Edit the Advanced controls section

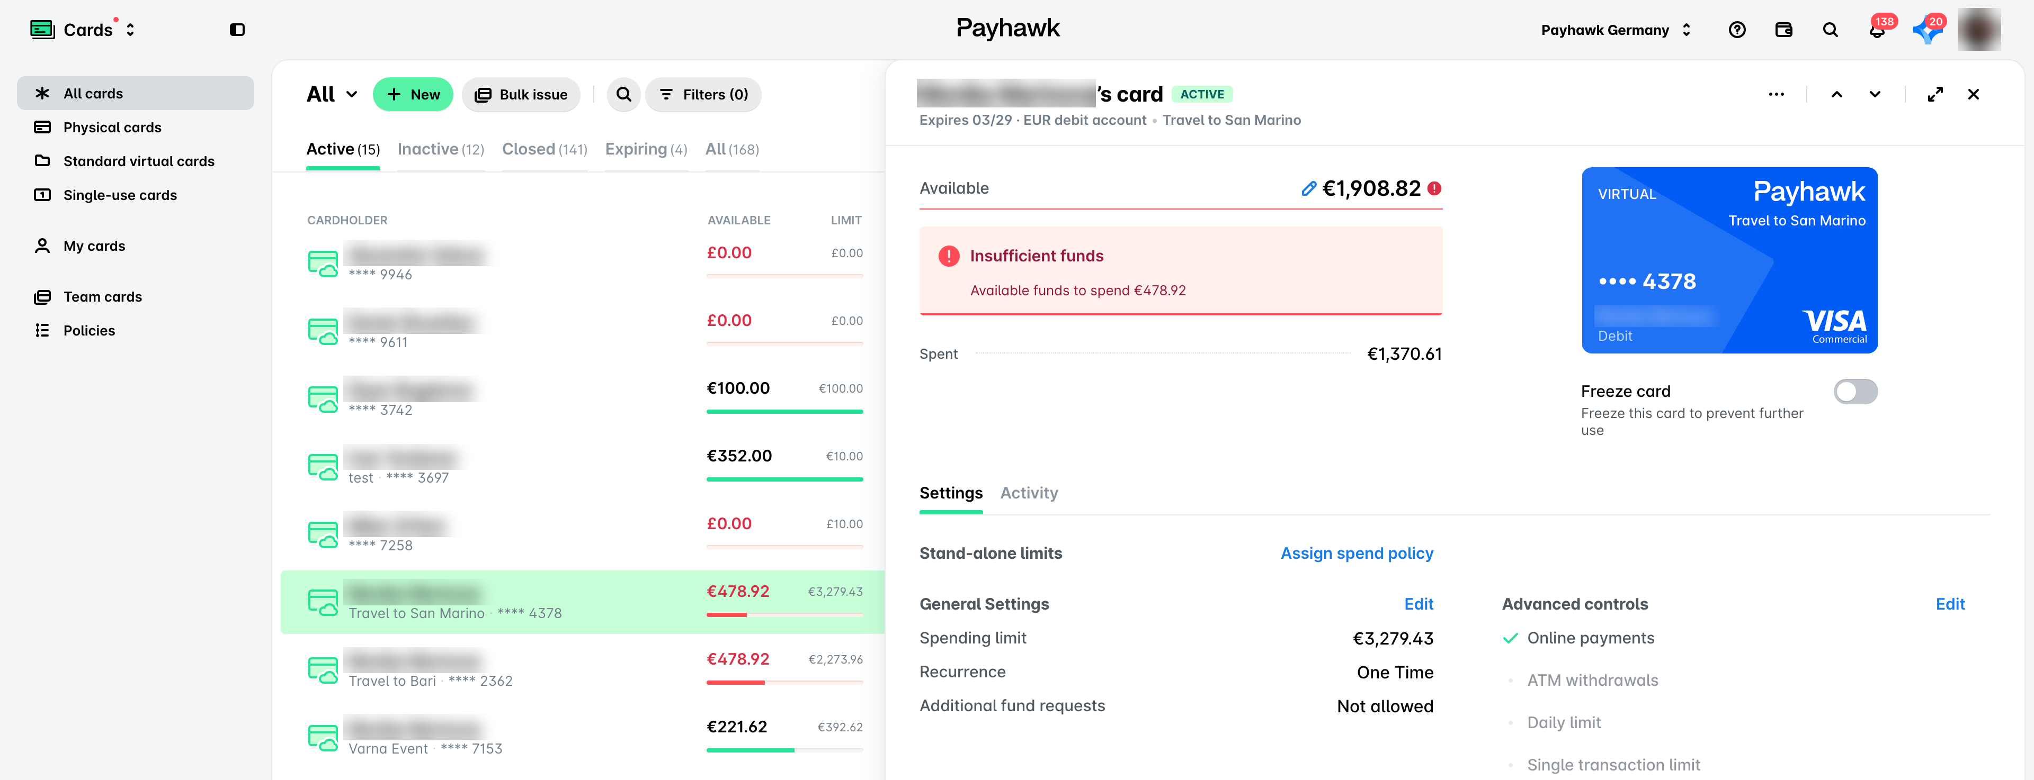[1949, 604]
